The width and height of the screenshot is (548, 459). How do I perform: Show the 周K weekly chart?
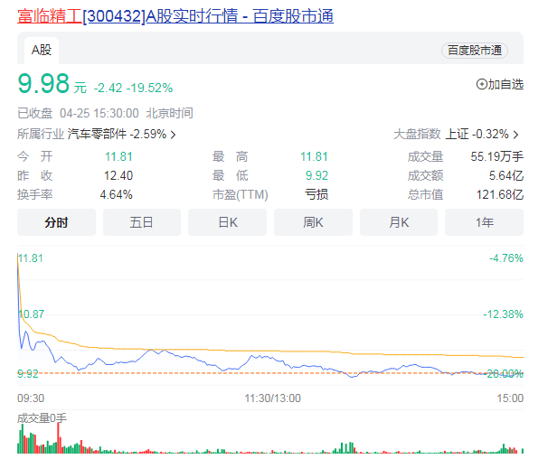click(313, 222)
